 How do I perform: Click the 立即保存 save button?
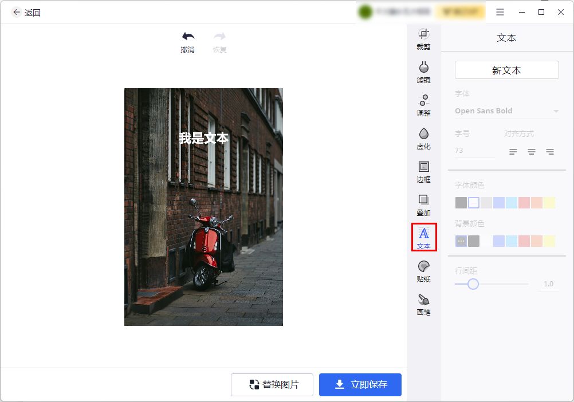pyautogui.click(x=360, y=384)
